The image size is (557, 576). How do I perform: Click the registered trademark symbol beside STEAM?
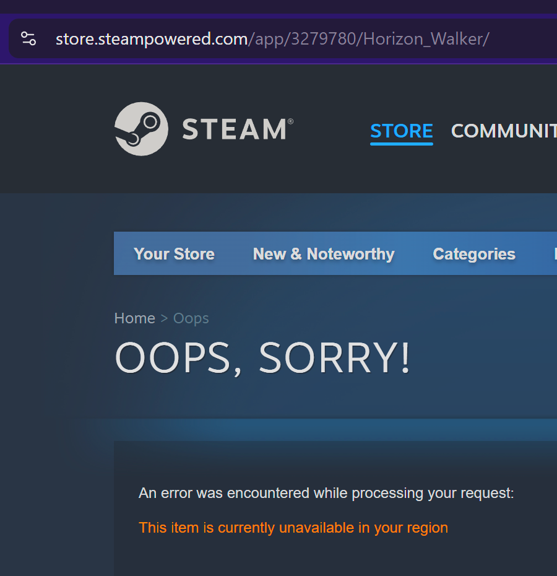290,121
